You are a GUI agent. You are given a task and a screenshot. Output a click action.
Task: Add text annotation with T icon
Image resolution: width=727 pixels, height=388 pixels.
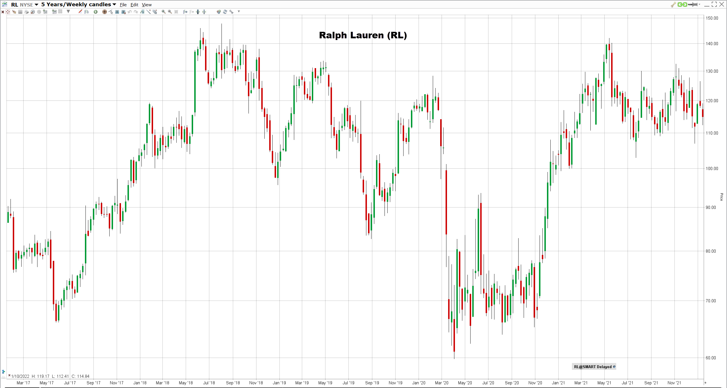click(117, 12)
